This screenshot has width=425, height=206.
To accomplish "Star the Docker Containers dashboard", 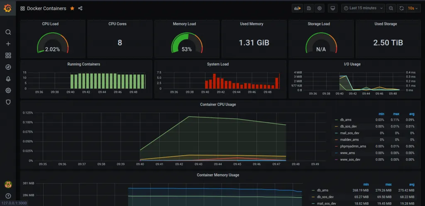I will pos(72,8).
